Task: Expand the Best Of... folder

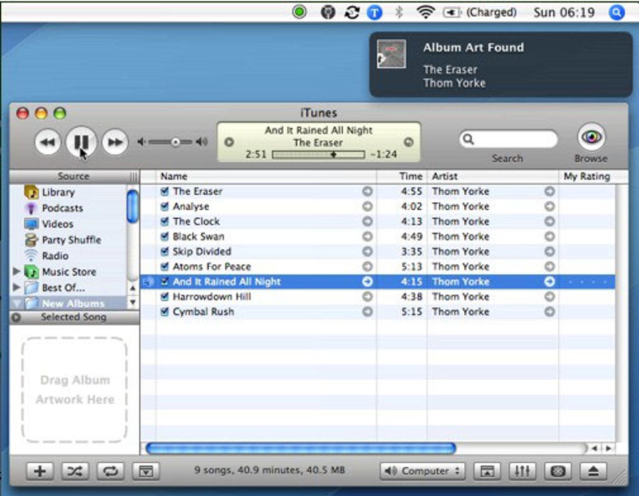Action: (x=16, y=287)
